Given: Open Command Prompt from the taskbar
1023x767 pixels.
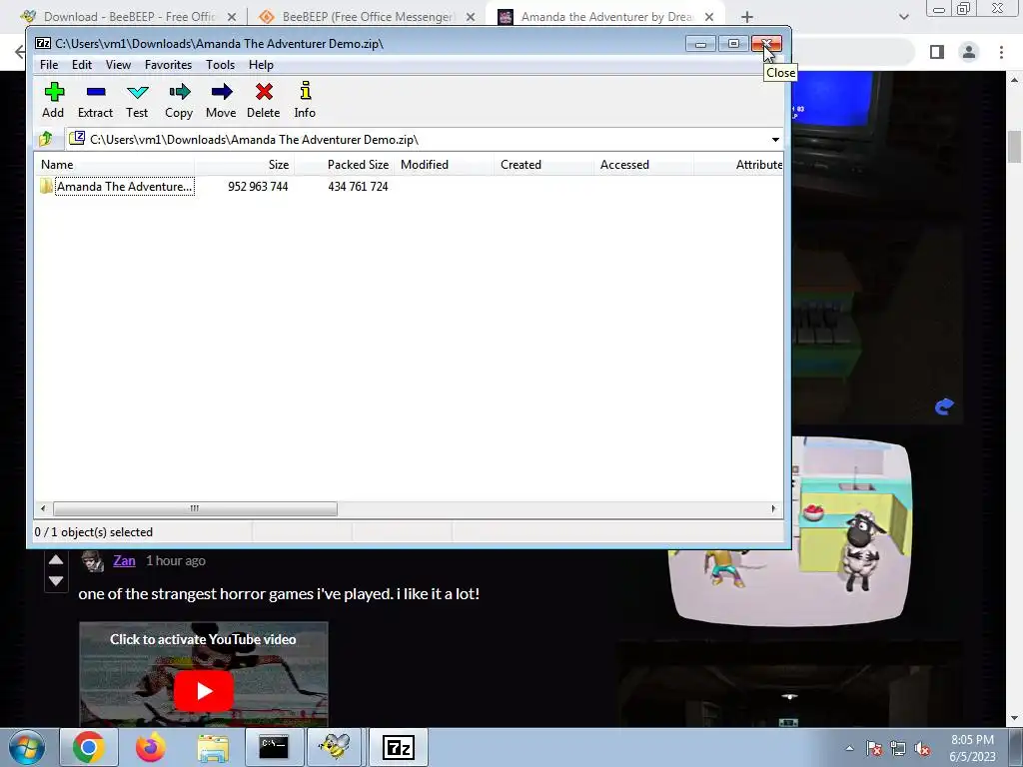Looking at the screenshot, I should 274,747.
